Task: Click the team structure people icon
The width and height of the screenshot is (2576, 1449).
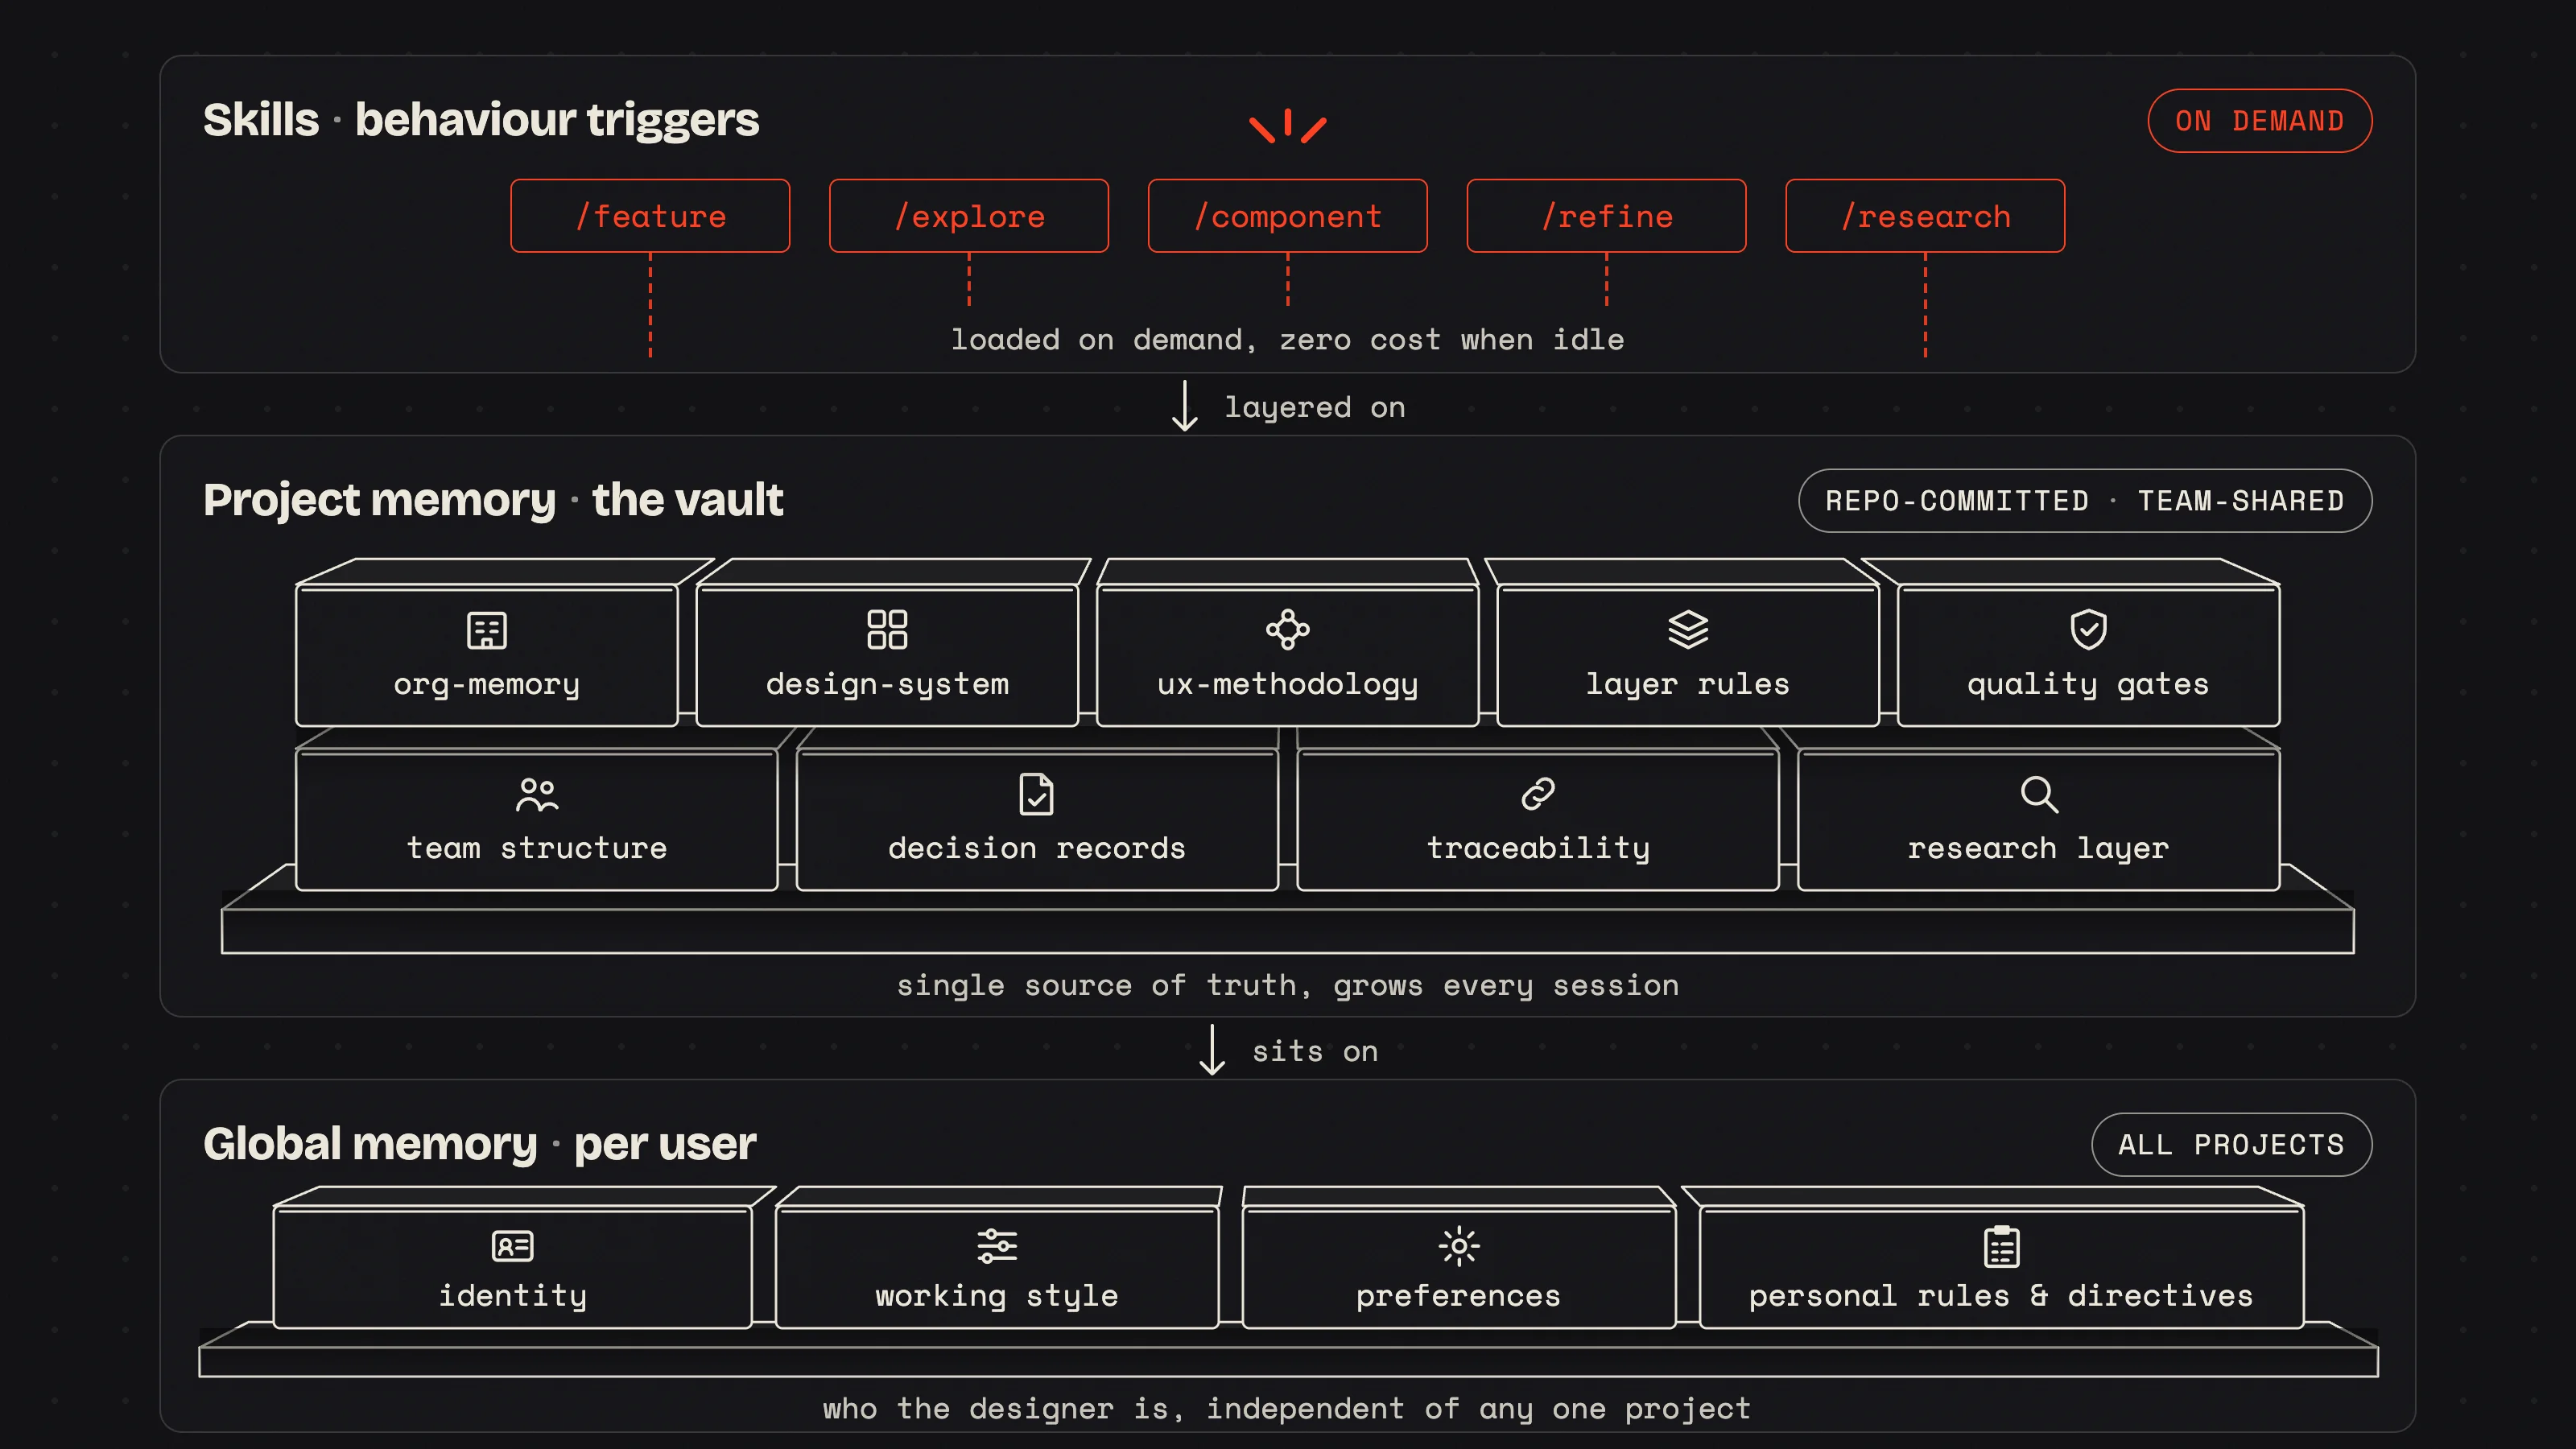Action: pyautogui.click(x=537, y=795)
